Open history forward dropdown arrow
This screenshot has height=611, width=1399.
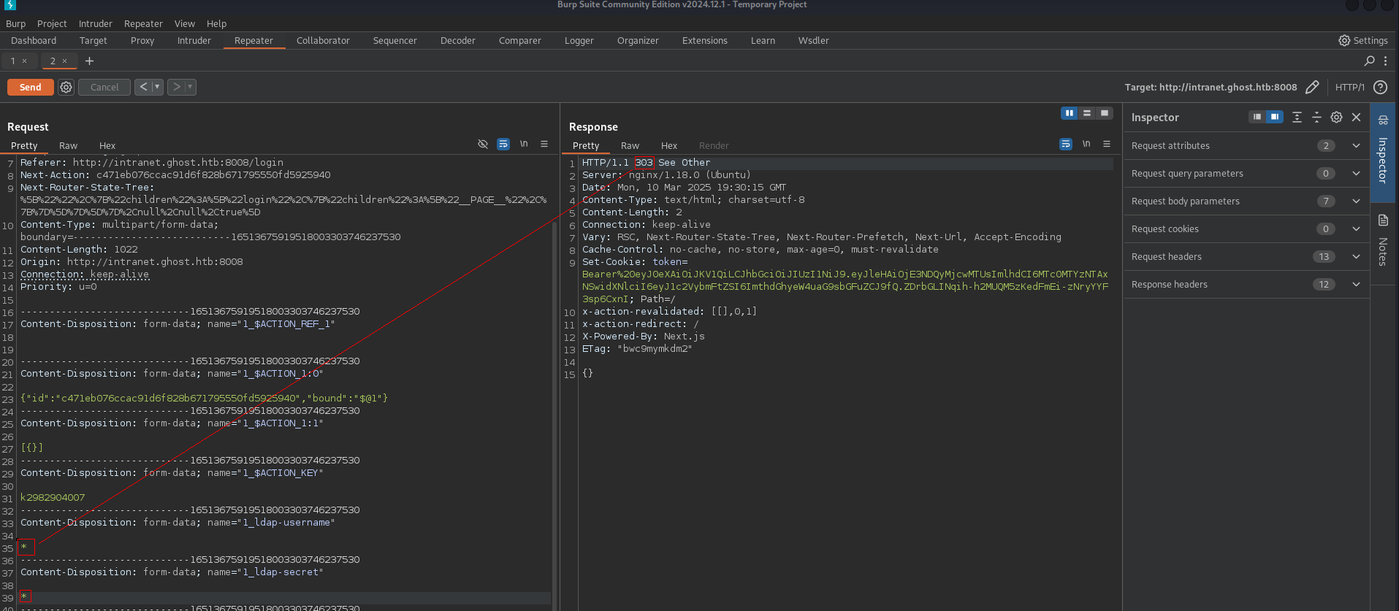point(190,87)
